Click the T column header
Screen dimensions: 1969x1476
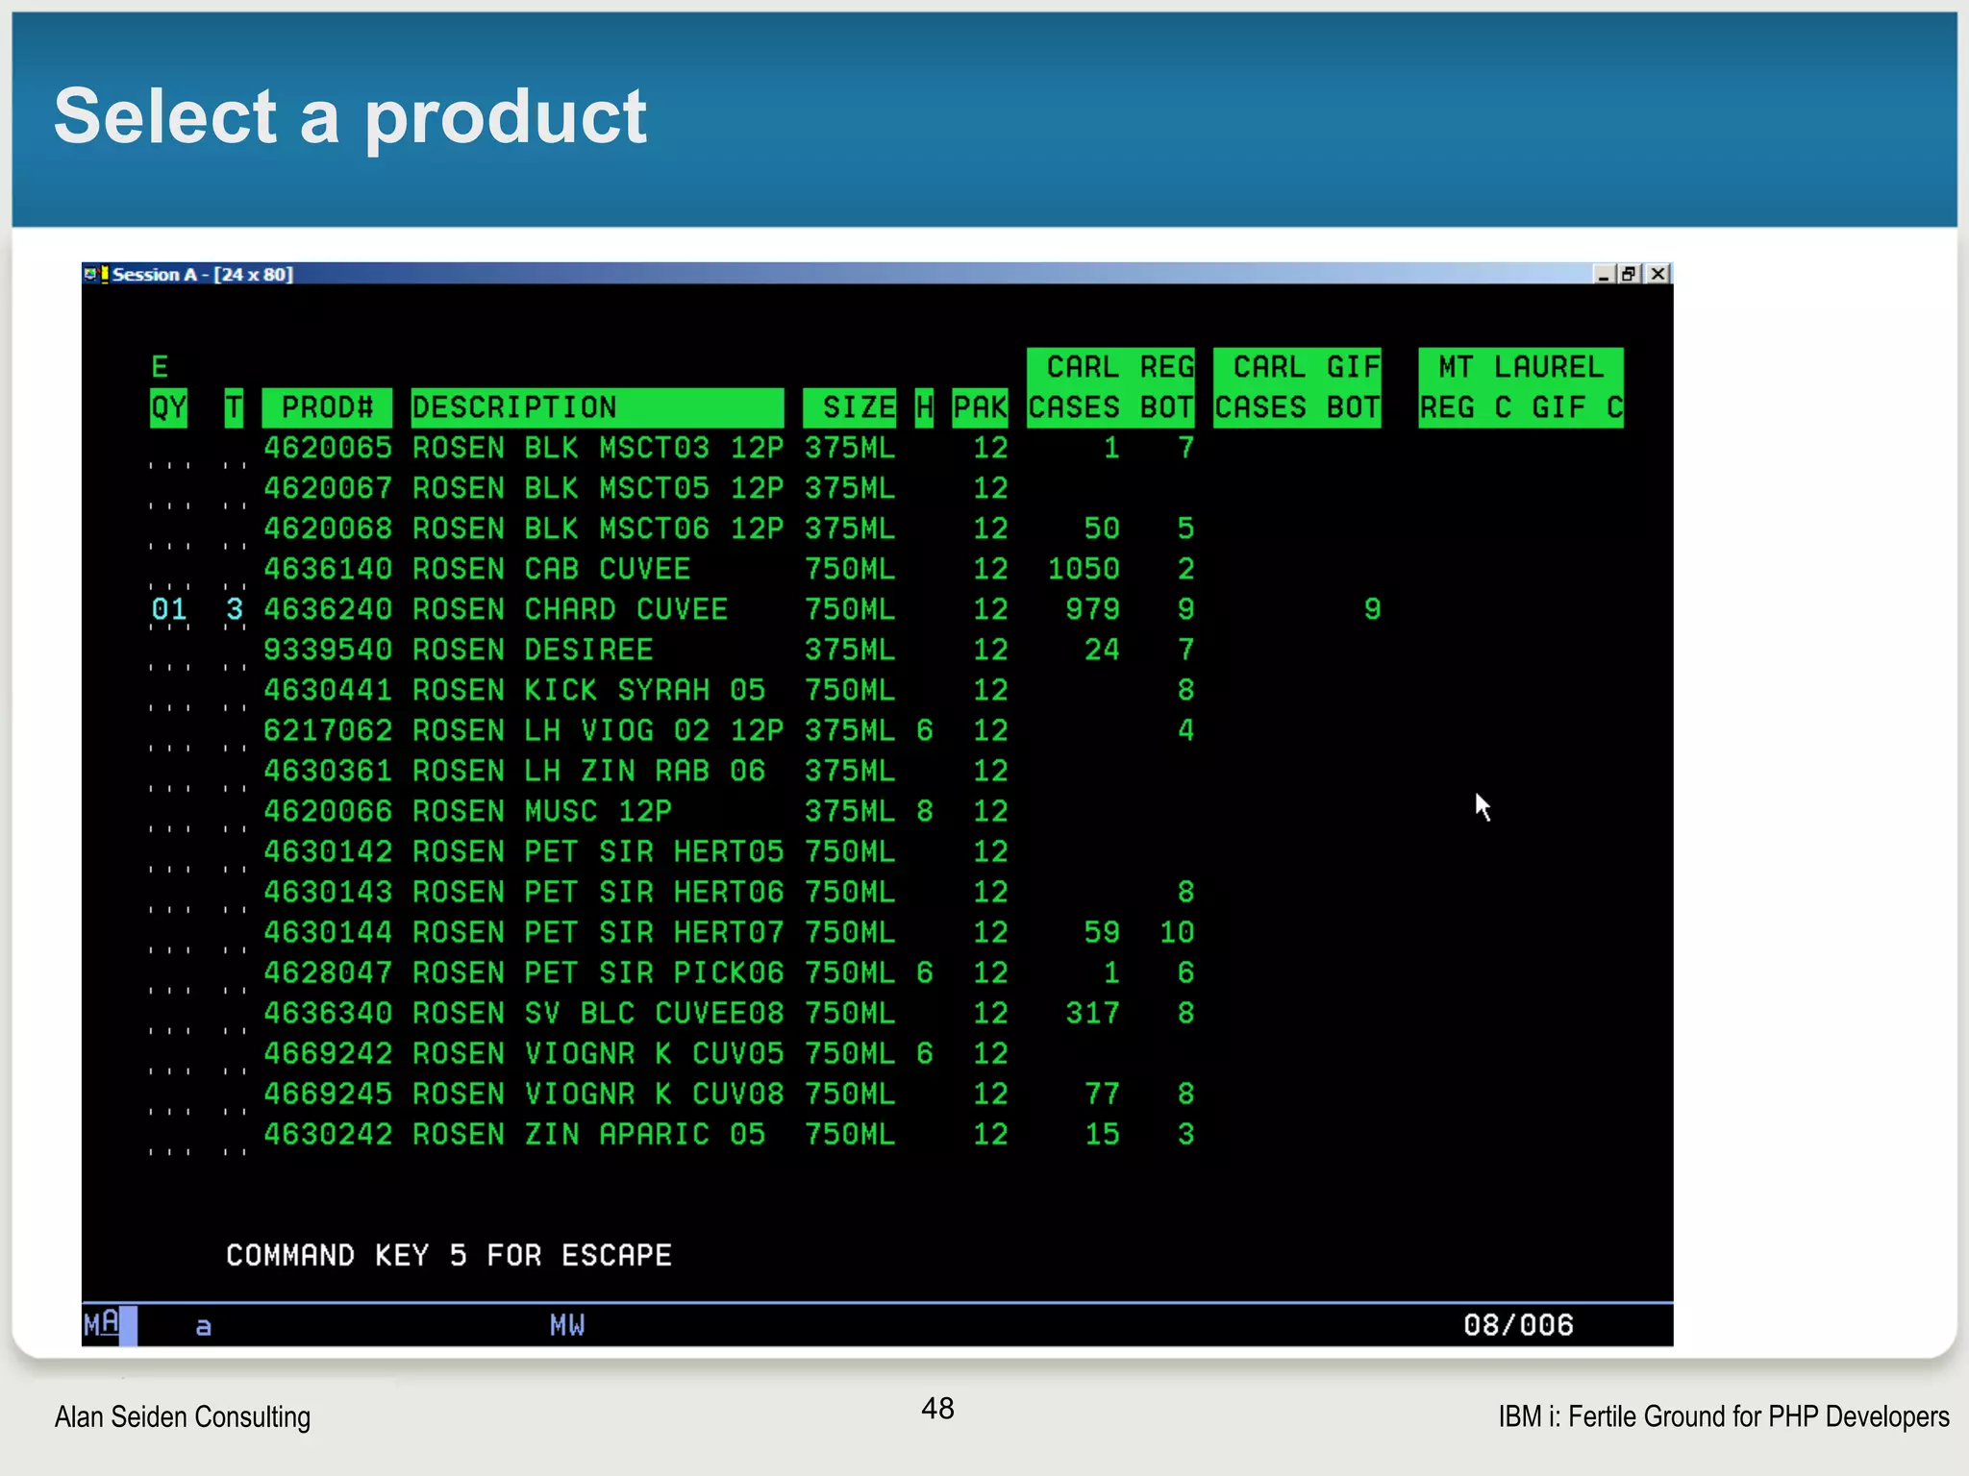[x=234, y=407]
